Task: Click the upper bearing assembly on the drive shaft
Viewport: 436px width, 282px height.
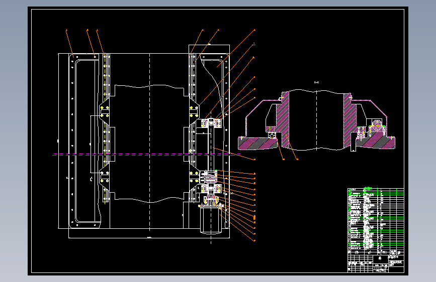Action: (x=211, y=123)
